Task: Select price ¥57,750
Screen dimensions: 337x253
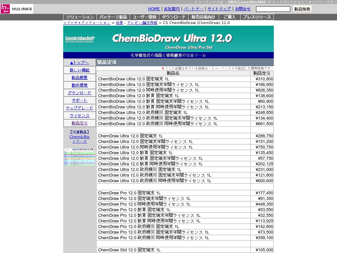Action: 266,158
